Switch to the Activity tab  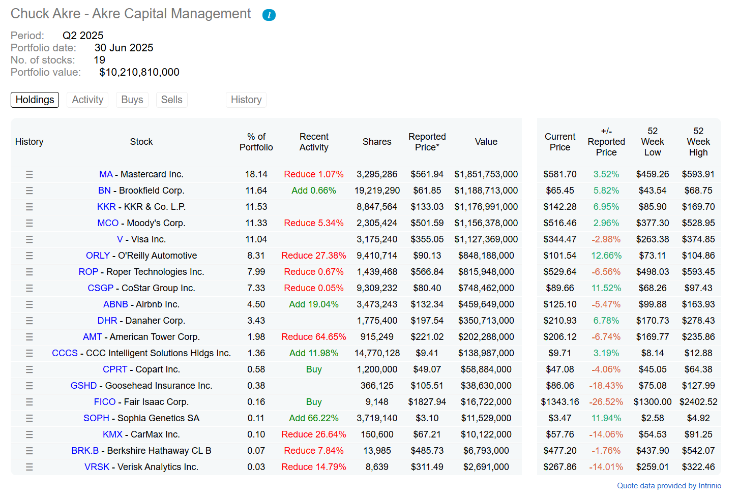[87, 100]
